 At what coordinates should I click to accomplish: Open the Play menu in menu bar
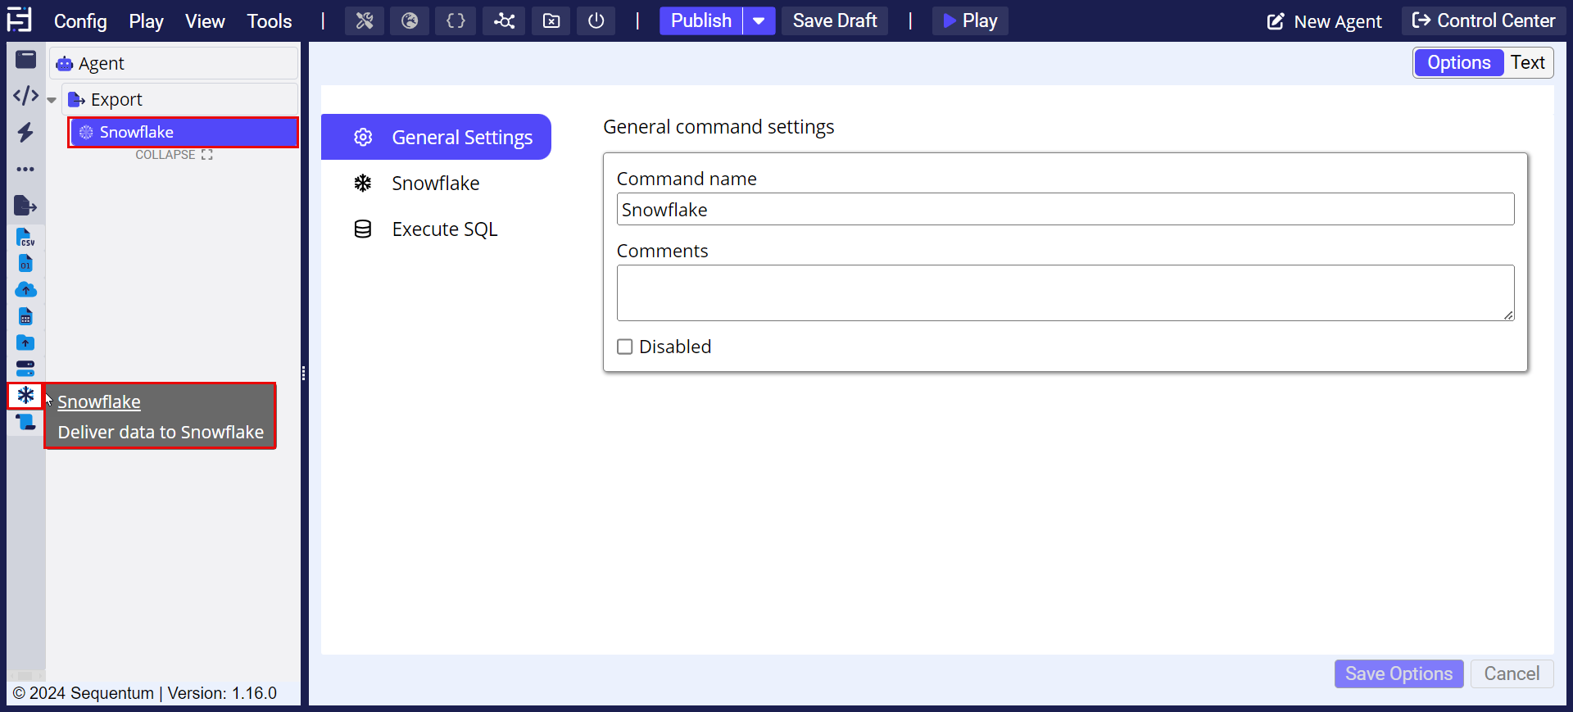pyautogui.click(x=146, y=21)
